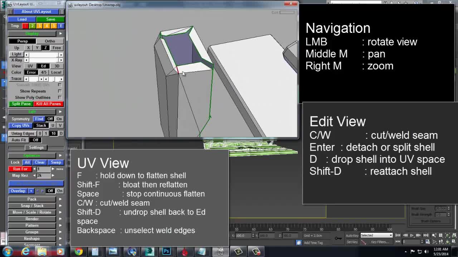
Task: Click the Zoom Extents viewport icon
Action: [x=448, y=235]
